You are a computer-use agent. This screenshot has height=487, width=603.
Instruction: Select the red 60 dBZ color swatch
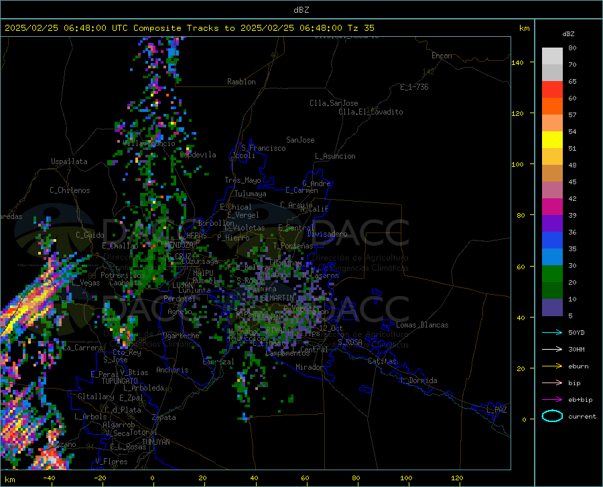click(552, 90)
